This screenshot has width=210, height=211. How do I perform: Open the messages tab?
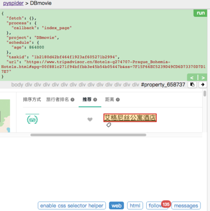click(186, 206)
